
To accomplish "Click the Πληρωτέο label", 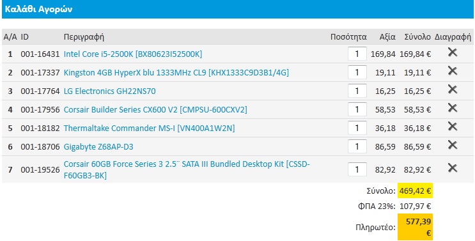I will (x=376, y=228).
